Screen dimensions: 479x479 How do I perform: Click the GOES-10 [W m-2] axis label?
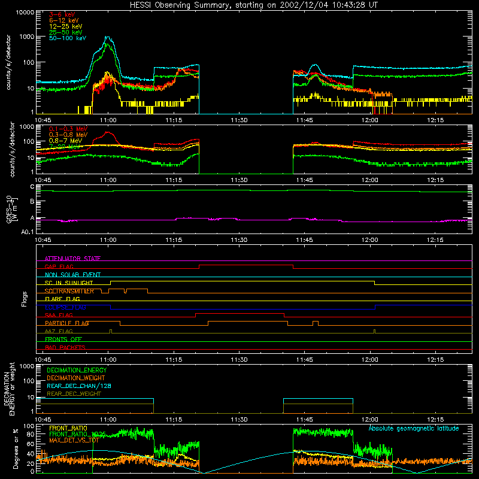(12, 210)
